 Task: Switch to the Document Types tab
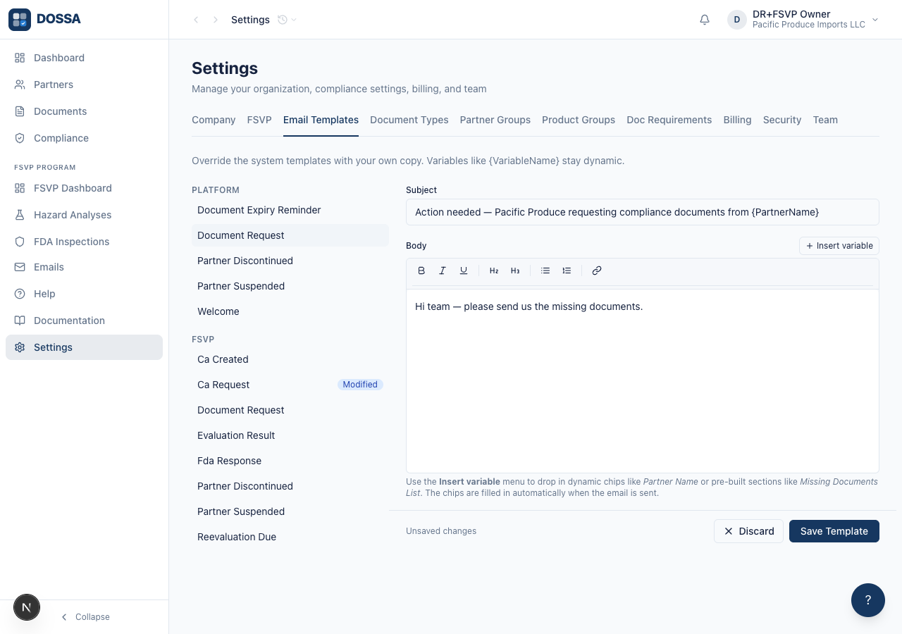[x=409, y=120]
